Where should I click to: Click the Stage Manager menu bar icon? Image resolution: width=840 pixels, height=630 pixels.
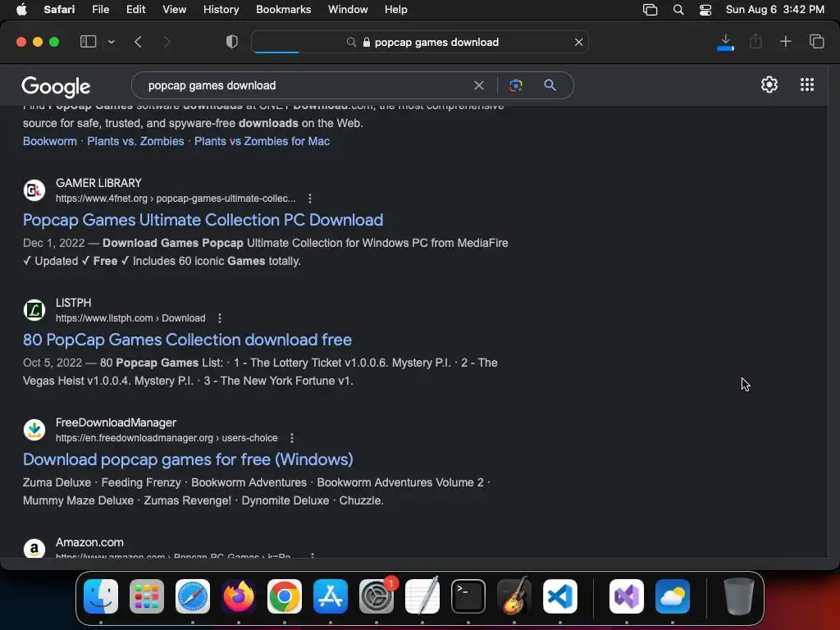click(650, 10)
